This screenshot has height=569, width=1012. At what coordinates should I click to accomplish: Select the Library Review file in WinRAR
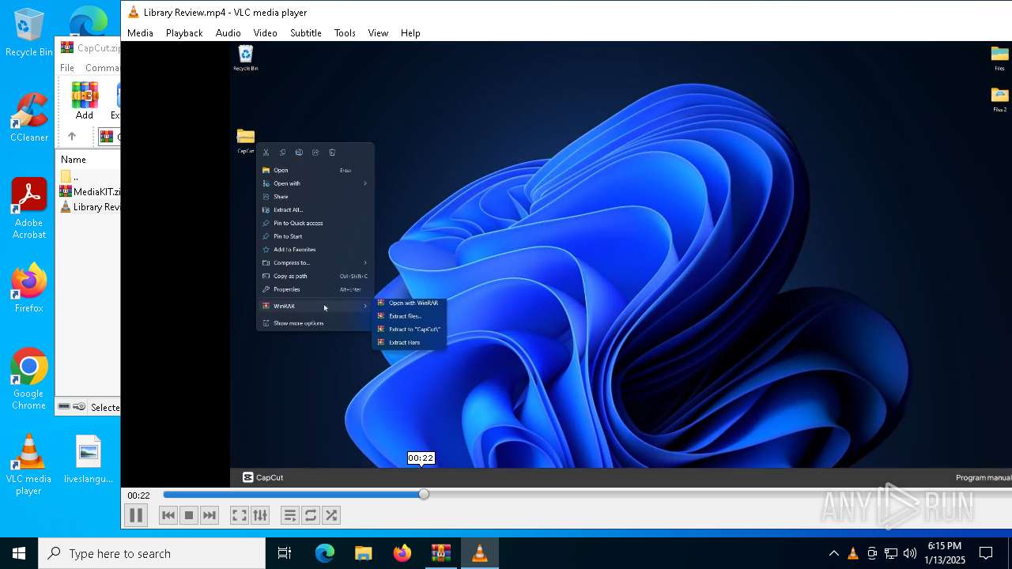pos(90,207)
